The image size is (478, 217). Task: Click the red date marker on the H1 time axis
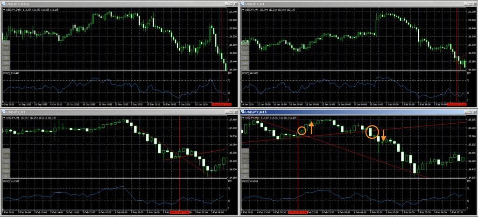pos(179,212)
